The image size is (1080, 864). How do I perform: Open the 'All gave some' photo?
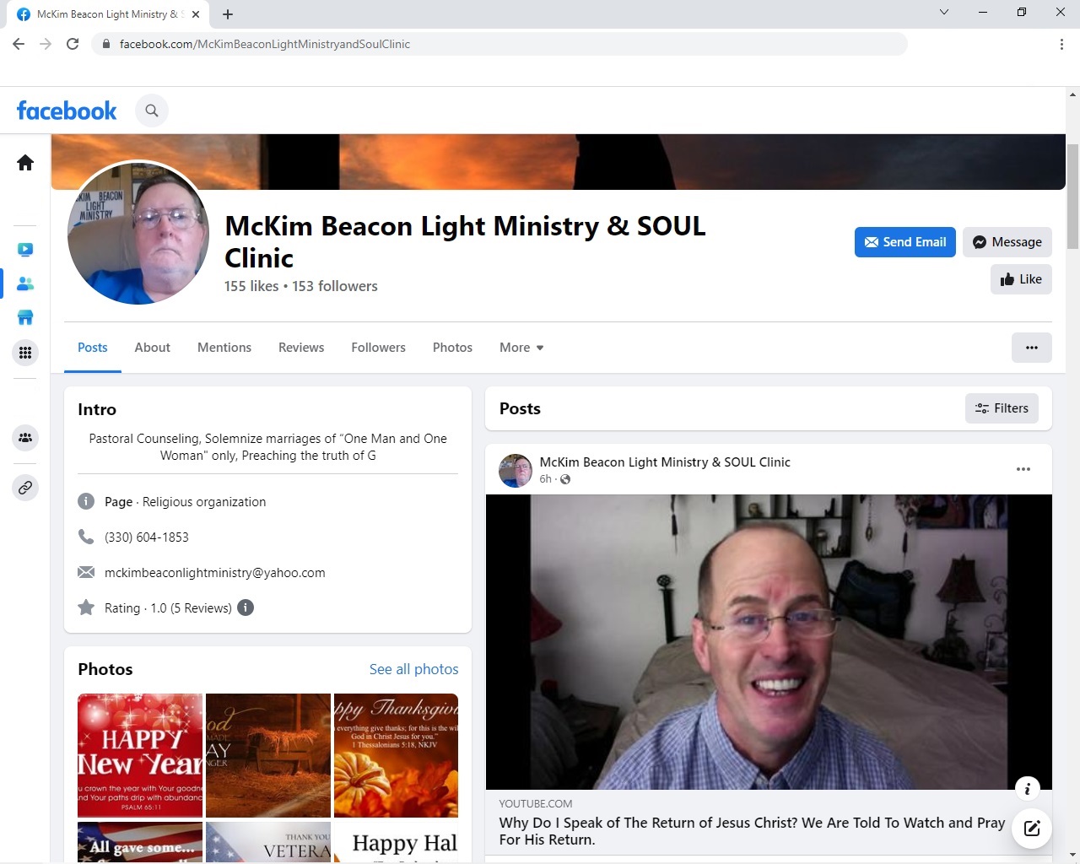pyautogui.click(x=140, y=842)
